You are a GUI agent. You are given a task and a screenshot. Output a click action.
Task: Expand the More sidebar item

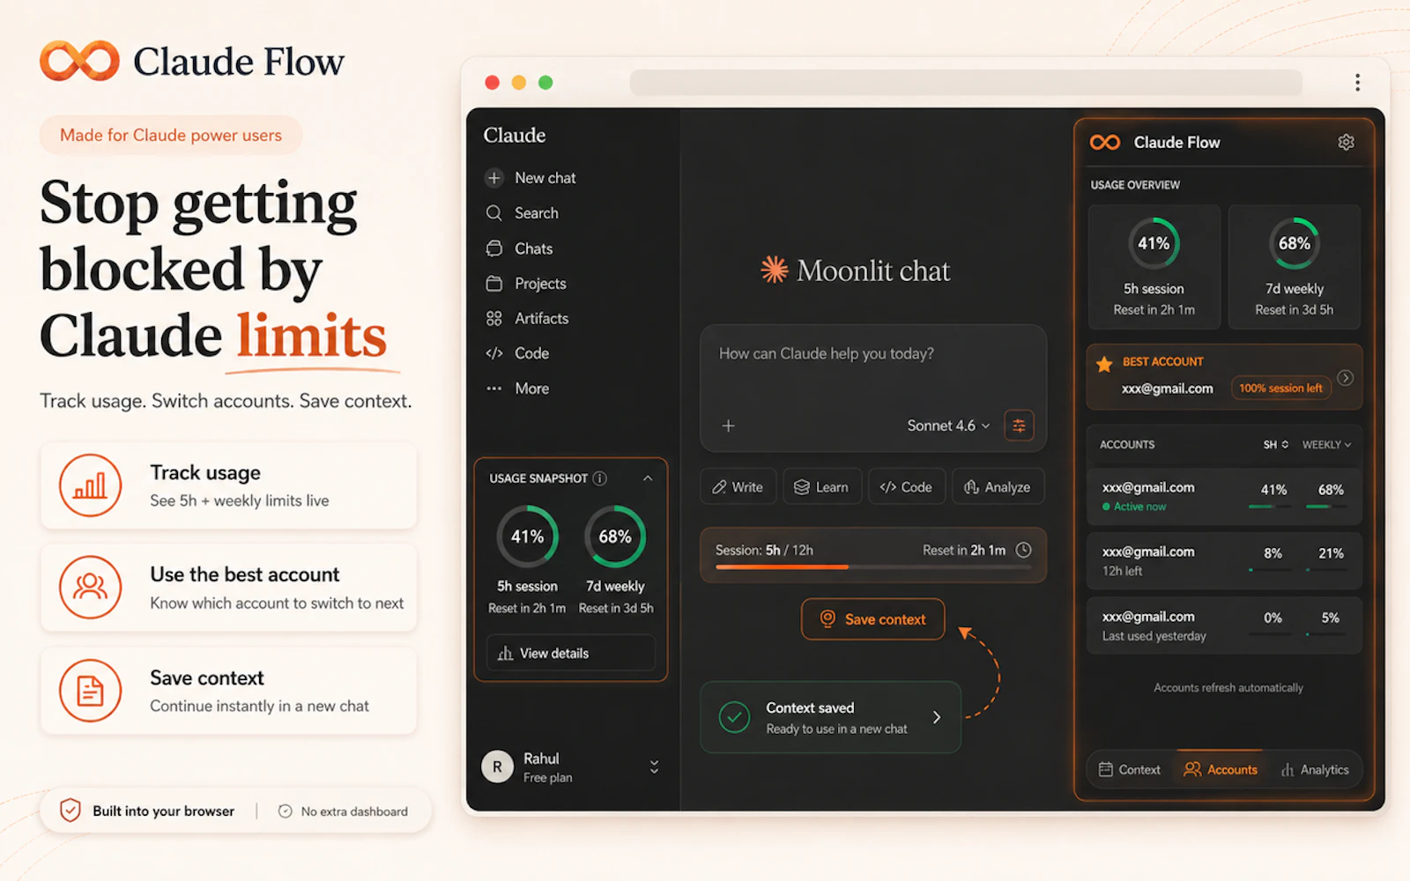pyautogui.click(x=517, y=389)
